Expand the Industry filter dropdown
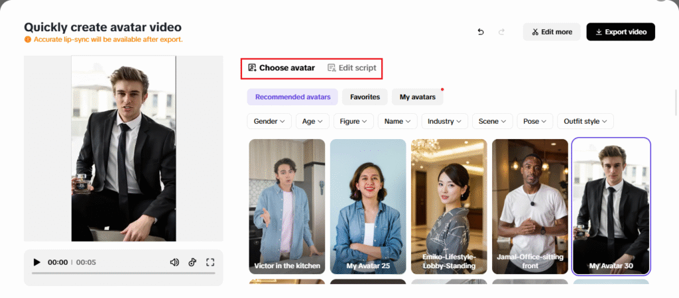679x298 pixels. click(x=445, y=122)
